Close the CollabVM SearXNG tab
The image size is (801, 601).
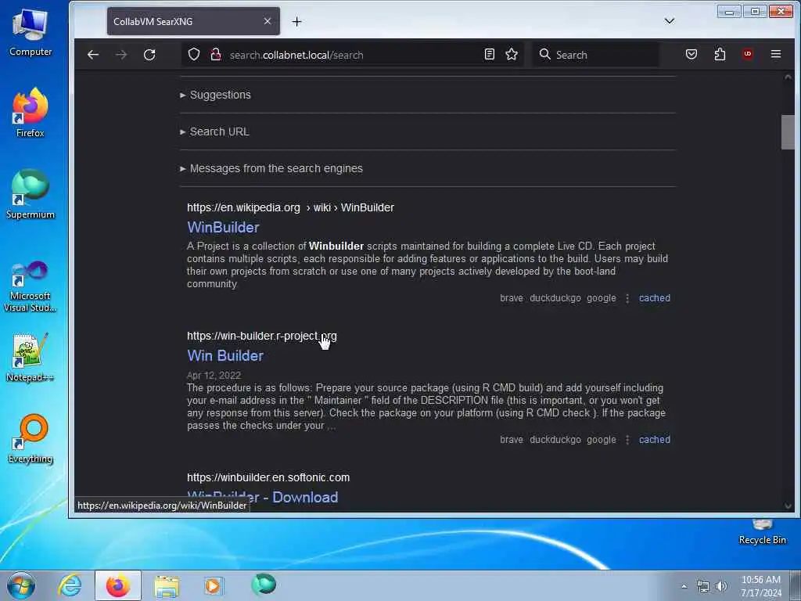268,21
